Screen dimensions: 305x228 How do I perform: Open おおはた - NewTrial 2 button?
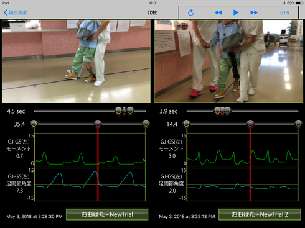[x=260, y=214]
